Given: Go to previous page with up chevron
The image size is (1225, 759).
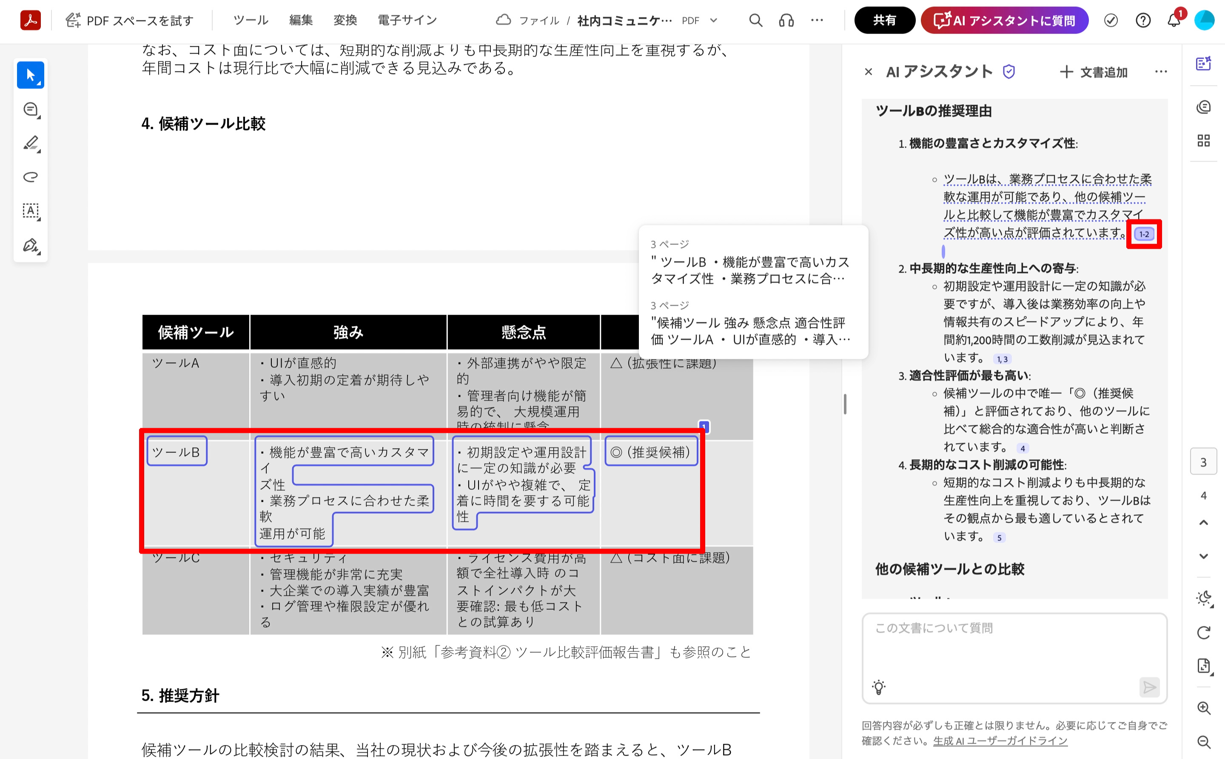Looking at the screenshot, I should (1203, 523).
